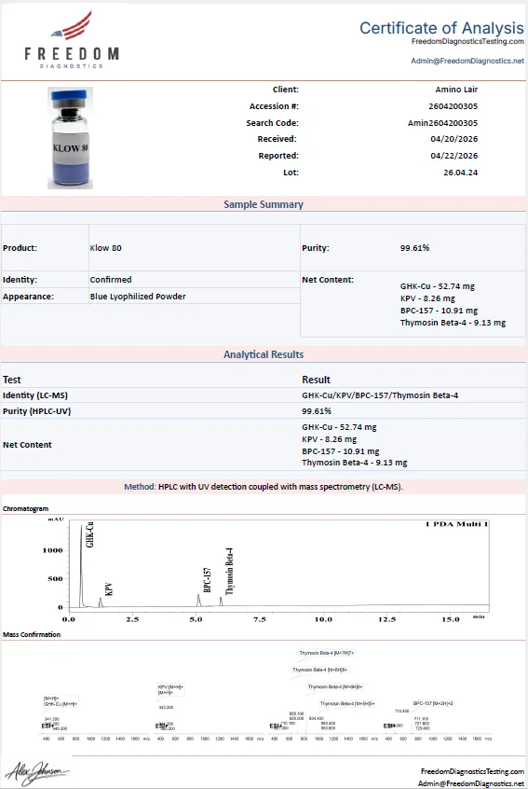The width and height of the screenshot is (528, 789).
Task: Open the FreedomDiagnosticsTesting.com header link
Action: (x=467, y=41)
